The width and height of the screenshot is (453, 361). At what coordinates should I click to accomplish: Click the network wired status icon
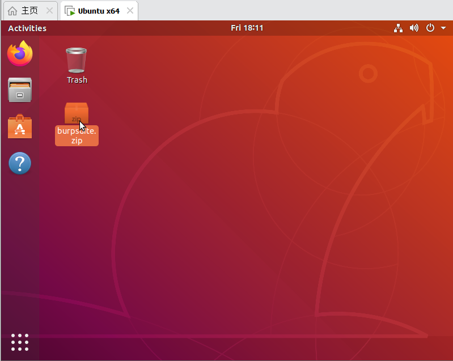pyautogui.click(x=398, y=28)
